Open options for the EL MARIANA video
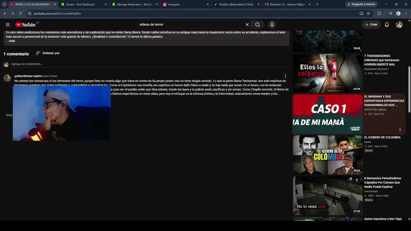Image resolution: width=411 pixels, height=231 pixels. (x=400, y=130)
